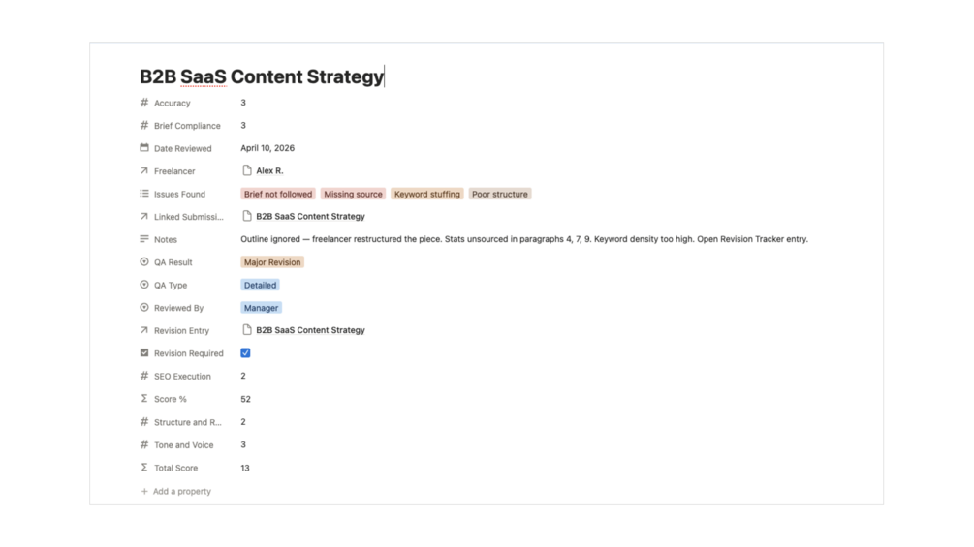Click the hash icon beside Accuracy

[x=144, y=103]
